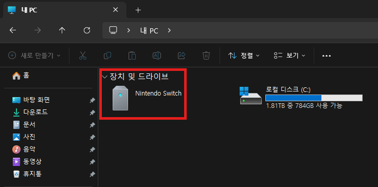378x187 pixels.
Task: Click the C: drive usage bar
Action: click(x=314, y=98)
